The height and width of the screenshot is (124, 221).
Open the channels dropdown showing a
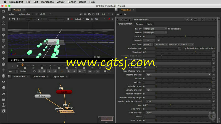click(149, 40)
